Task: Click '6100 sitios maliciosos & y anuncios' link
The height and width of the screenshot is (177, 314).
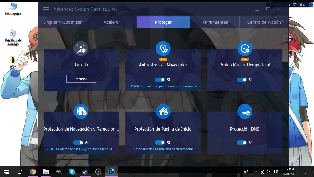Action: pos(81,149)
